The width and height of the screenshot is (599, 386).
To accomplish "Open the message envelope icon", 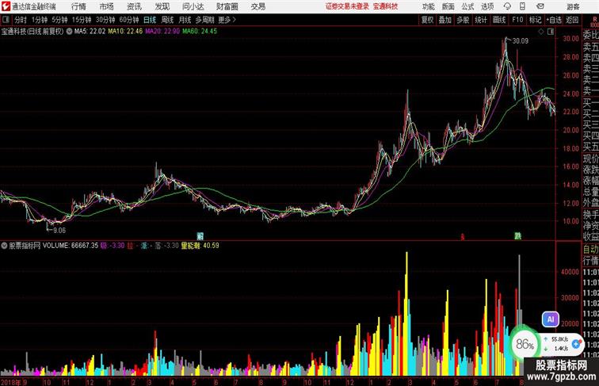I will tap(540, 6).
